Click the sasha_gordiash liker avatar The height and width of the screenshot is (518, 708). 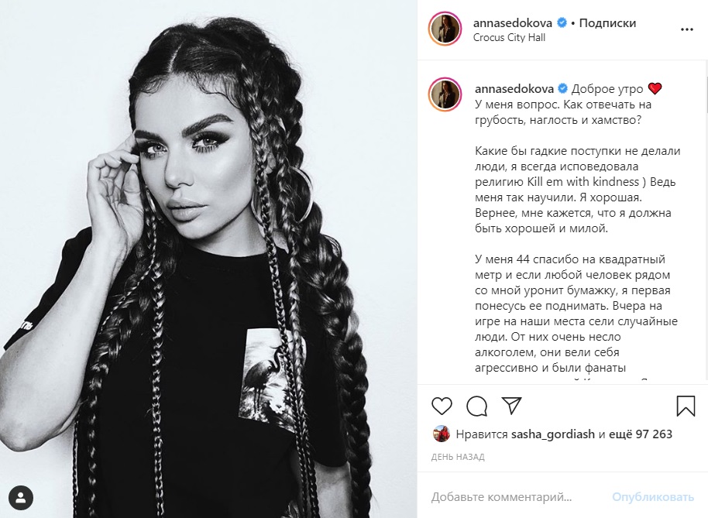442,434
